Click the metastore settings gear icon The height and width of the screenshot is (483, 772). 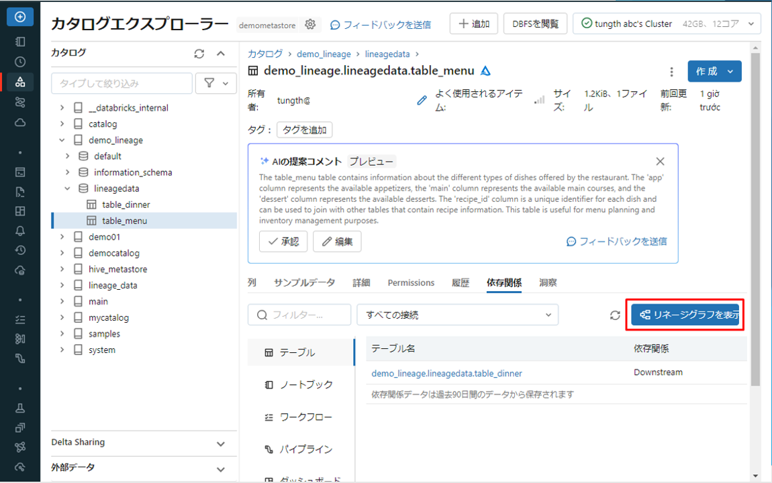(310, 24)
